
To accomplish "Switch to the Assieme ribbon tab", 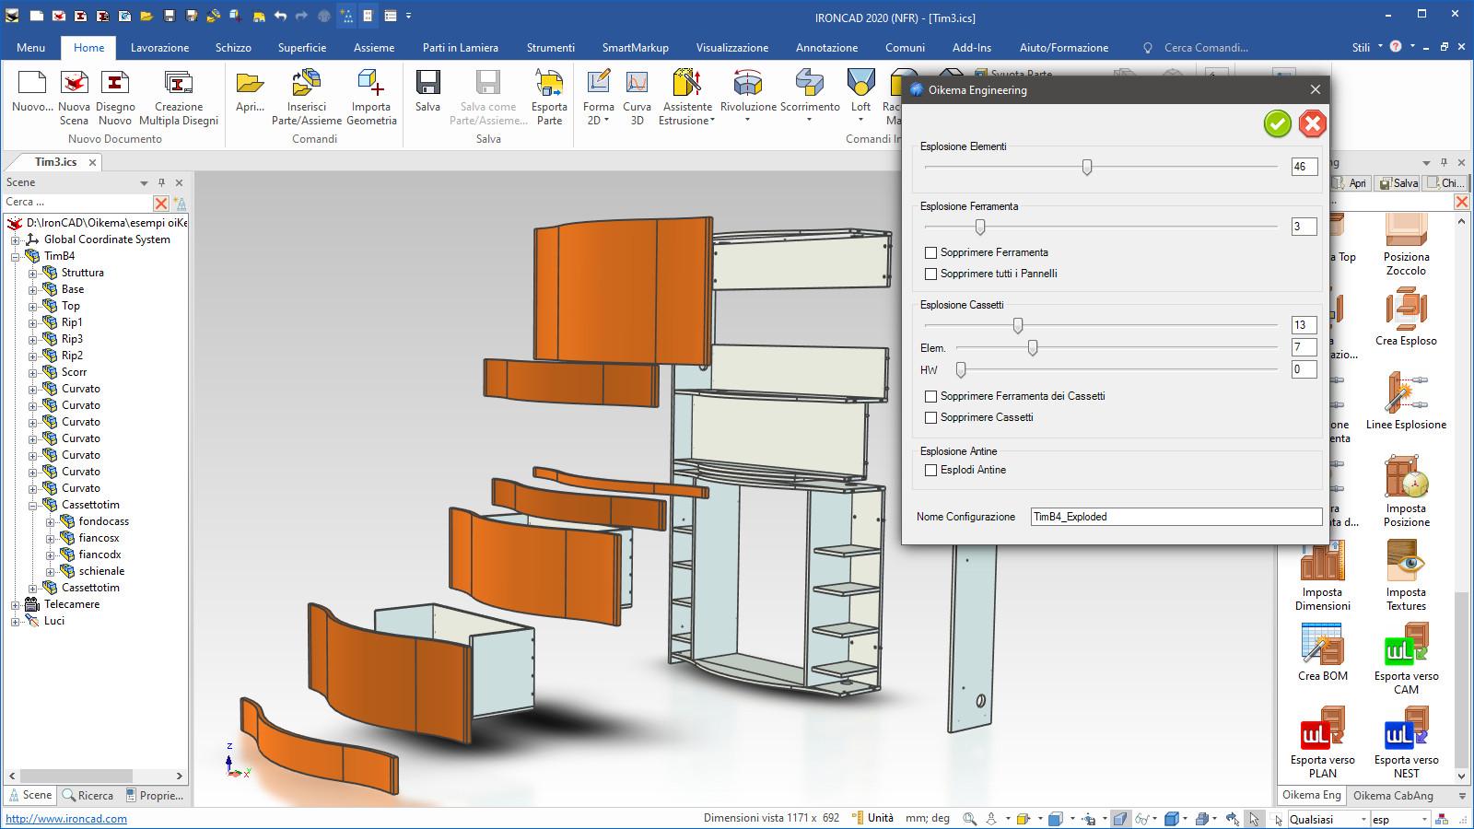I will click(373, 47).
